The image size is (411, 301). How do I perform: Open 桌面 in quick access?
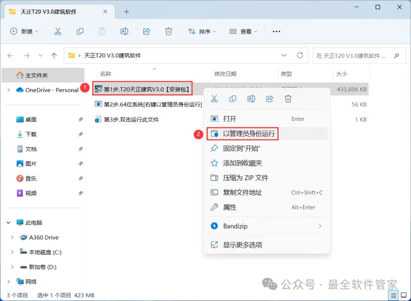click(31, 120)
